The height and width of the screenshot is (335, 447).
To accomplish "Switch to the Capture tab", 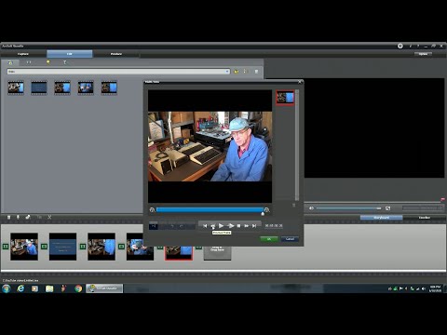I will 23,54.
